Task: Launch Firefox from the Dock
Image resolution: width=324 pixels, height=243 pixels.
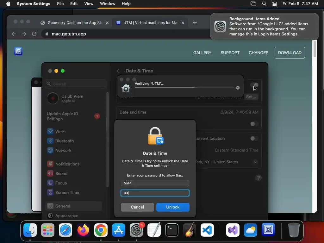Action: (x=83, y=230)
